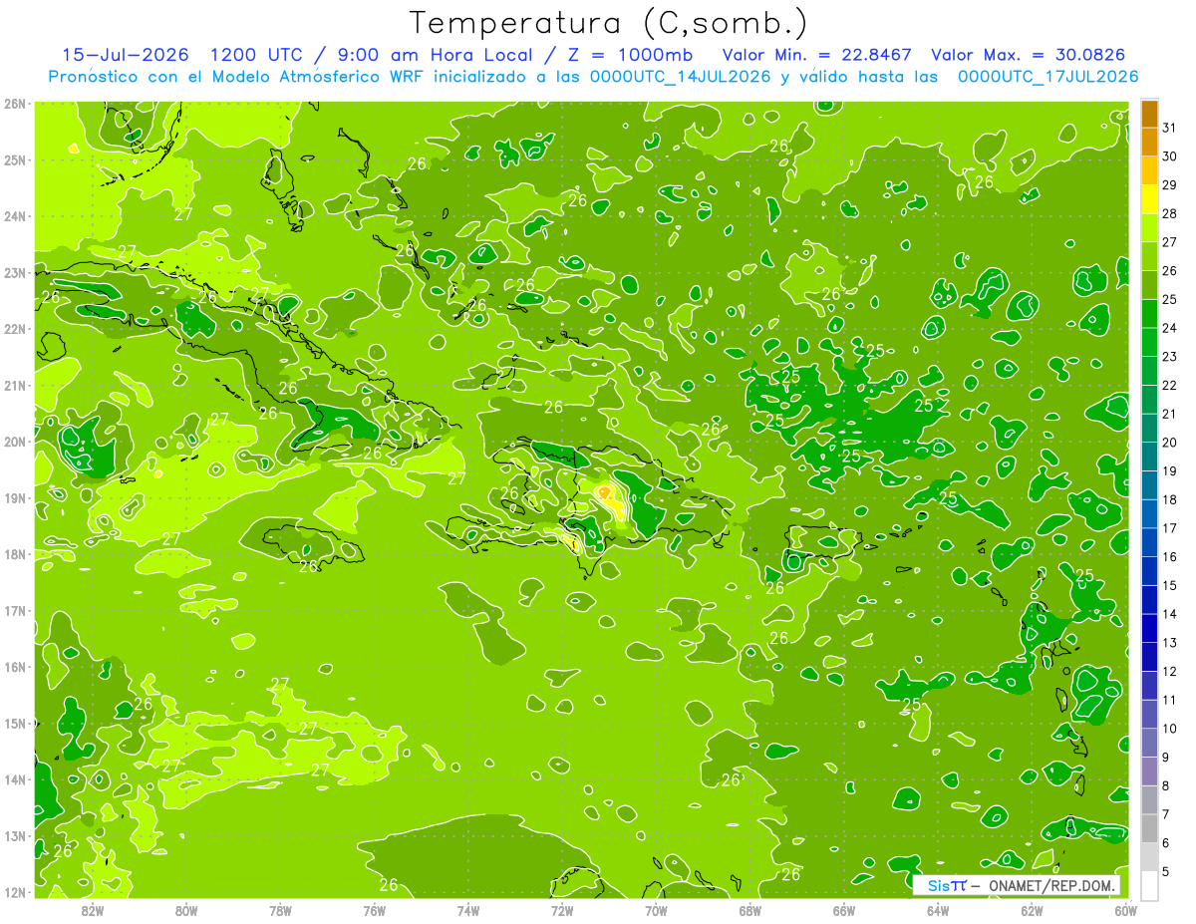Click the latitude label "20N"
Screen dimensions: 1196x924
(x=15, y=442)
